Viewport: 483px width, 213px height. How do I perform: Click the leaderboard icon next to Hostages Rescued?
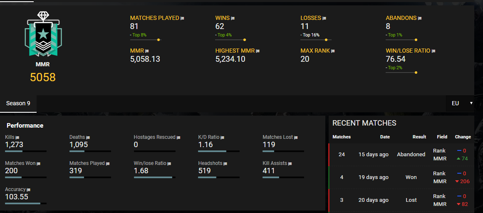click(178, 138)
